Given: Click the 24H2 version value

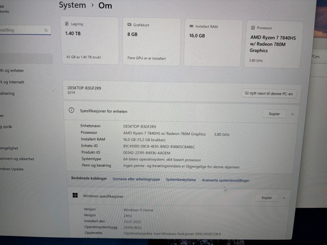Looking at the screenshot, I should click(128, 216).
